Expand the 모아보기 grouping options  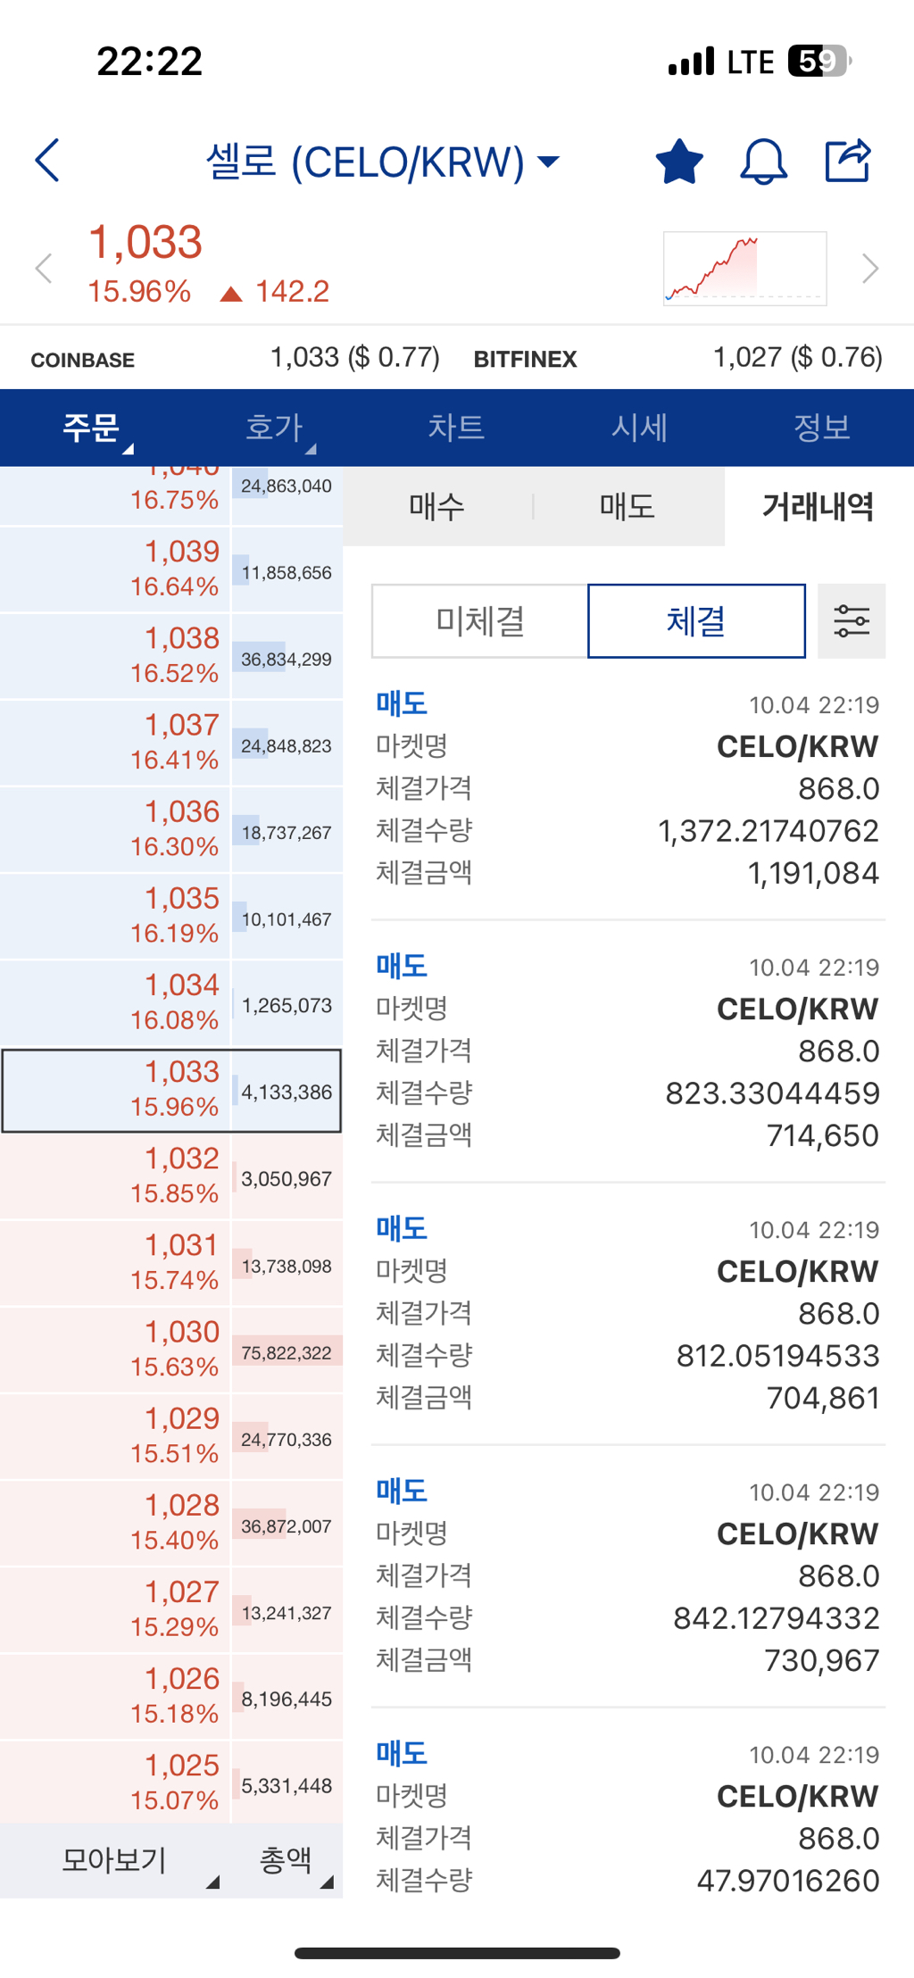[114, 1861]
